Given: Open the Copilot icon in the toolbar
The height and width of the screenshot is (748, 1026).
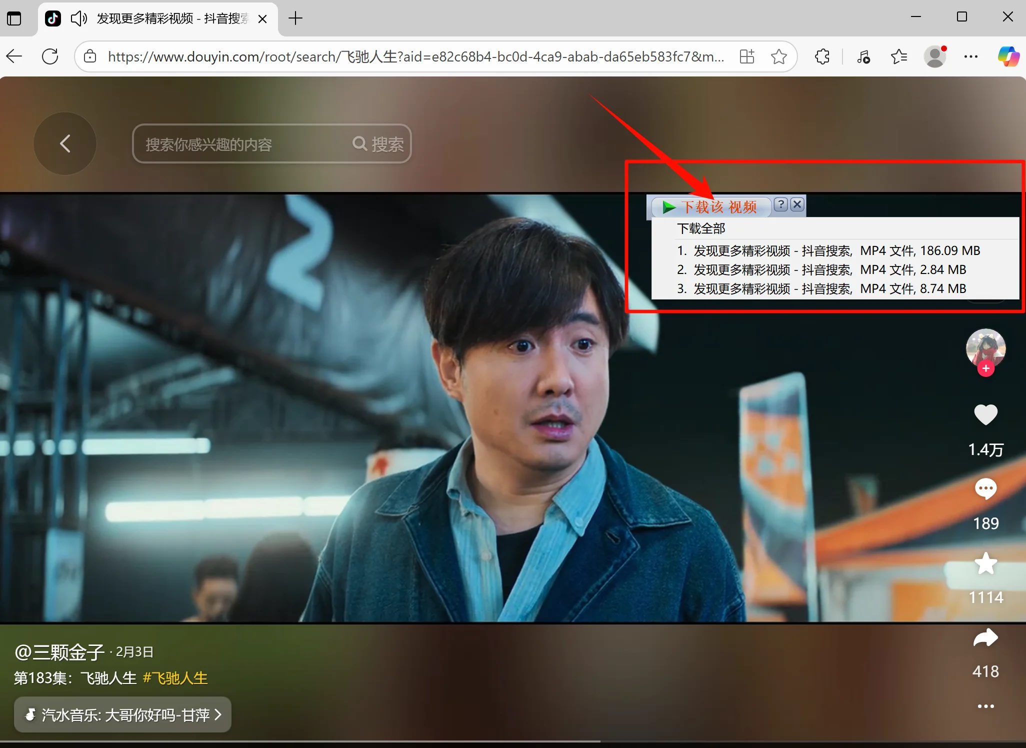Looking at the screenshot, I should tap(1008, 56).
